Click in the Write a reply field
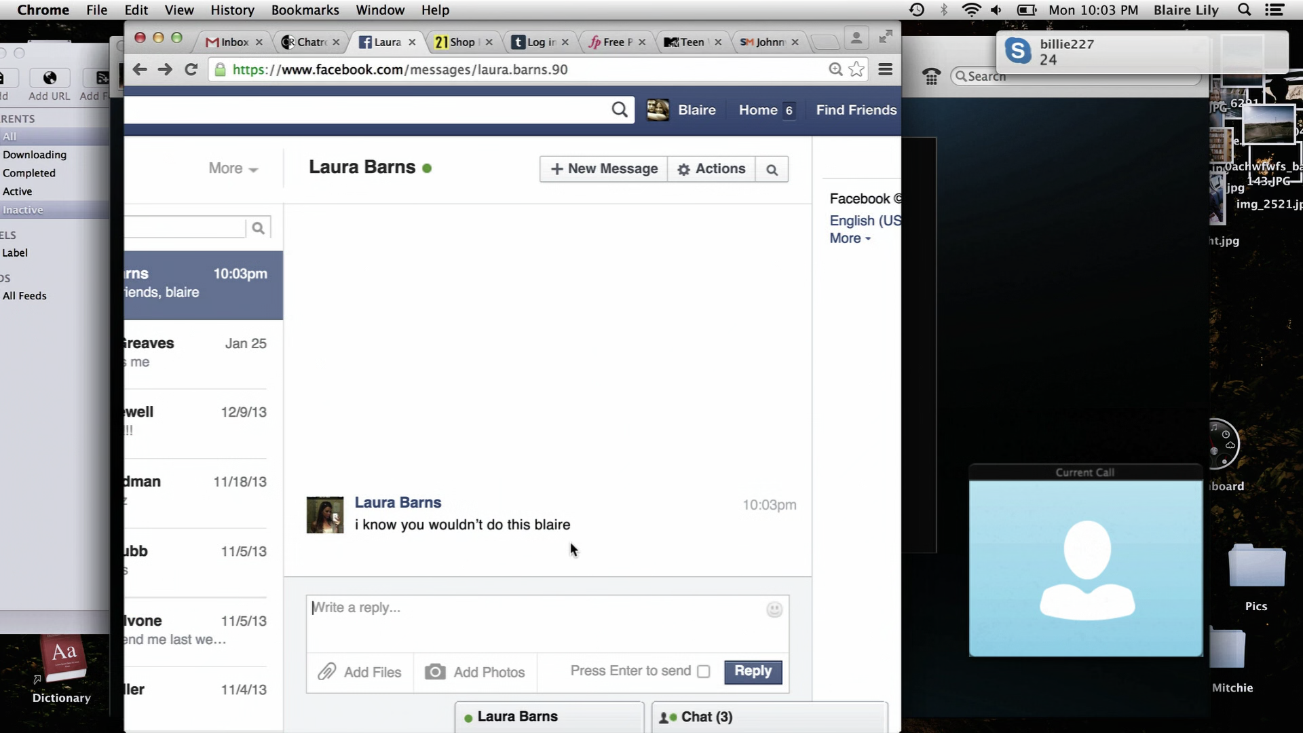Screen dimensions: 1303x733 [x=547, y=624]
